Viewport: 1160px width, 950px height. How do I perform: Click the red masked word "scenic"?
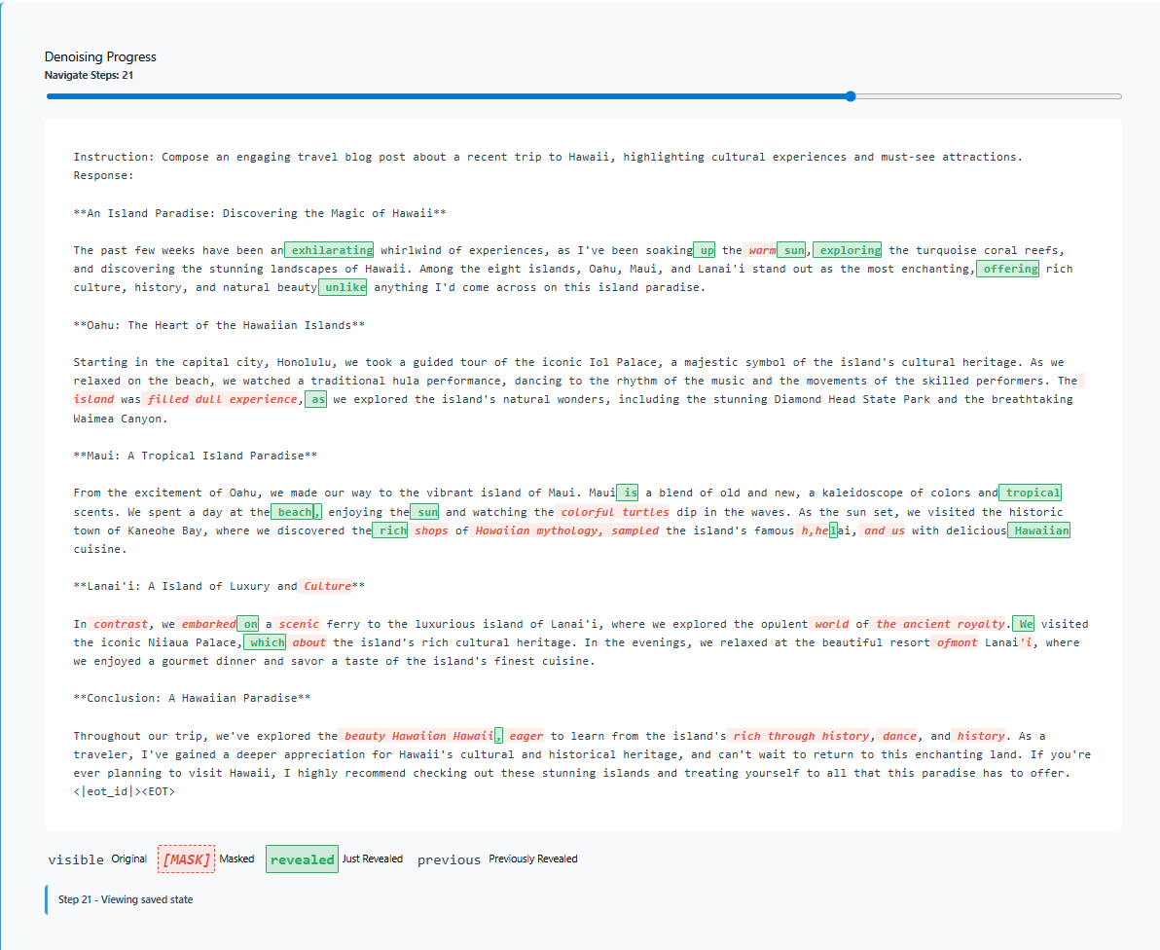[x=298, y=624]
